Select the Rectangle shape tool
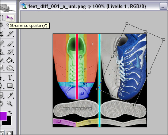 click(10, 86)
